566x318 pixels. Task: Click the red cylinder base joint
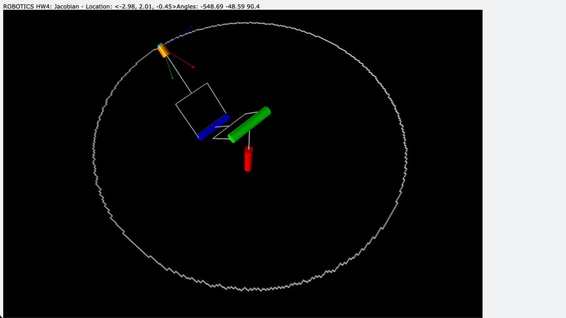coord(248,159)
